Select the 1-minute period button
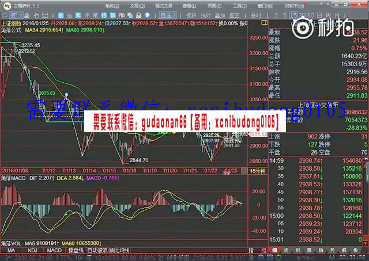The height and width of the screenshot is (261, 369). pos(268,16)
